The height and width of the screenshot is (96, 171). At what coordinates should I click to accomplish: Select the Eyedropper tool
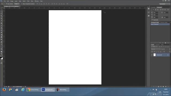[1, 21]
